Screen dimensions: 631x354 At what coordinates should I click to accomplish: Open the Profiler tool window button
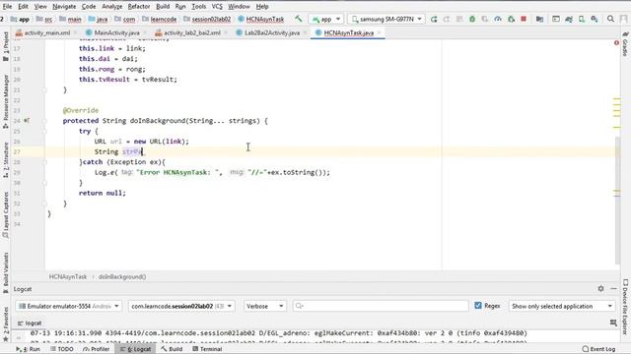pos(96,349)
